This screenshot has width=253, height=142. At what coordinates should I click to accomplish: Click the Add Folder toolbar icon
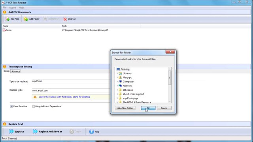tap(26, 19)
